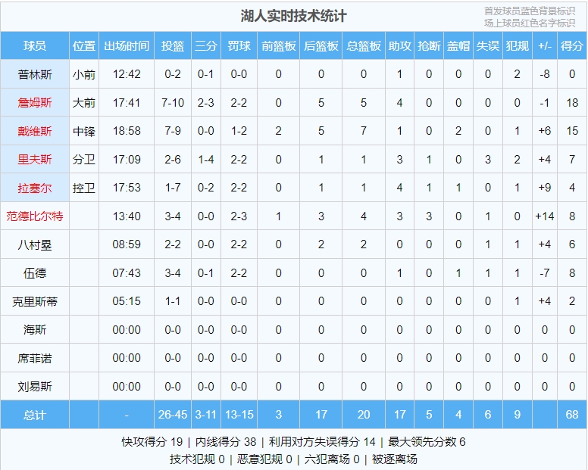Select player name 拉塞尔
The width and height of the screenshot is (588, 470).
click(x=35, y=188)
